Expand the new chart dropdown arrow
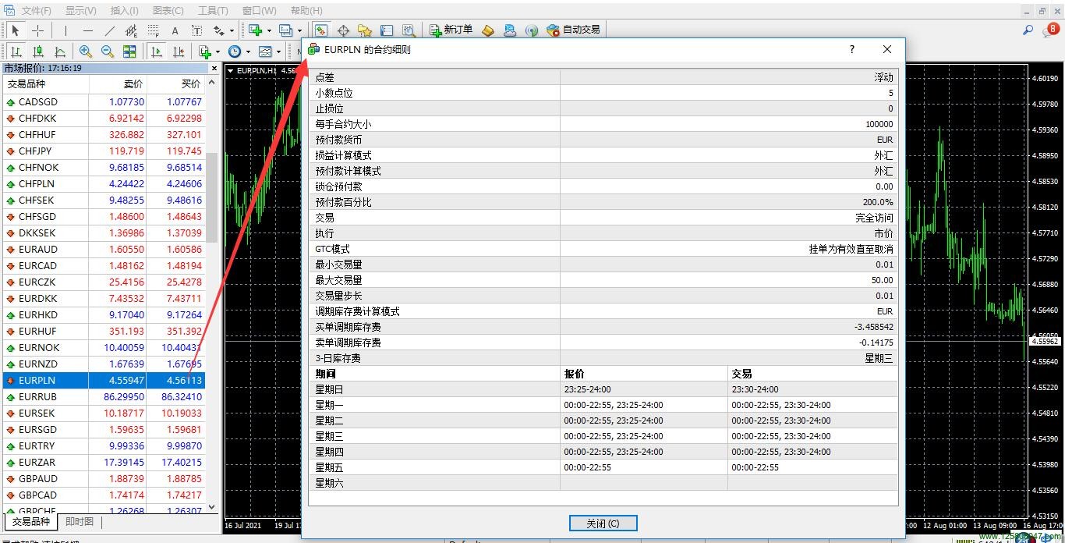Image resolution: width=1065 pixels, height=543 pixels. [x=269, y=31]
